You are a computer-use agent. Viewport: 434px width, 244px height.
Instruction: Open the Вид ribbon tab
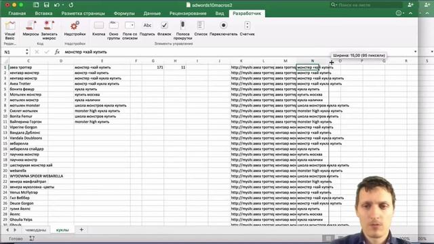(x=220, y=14)
